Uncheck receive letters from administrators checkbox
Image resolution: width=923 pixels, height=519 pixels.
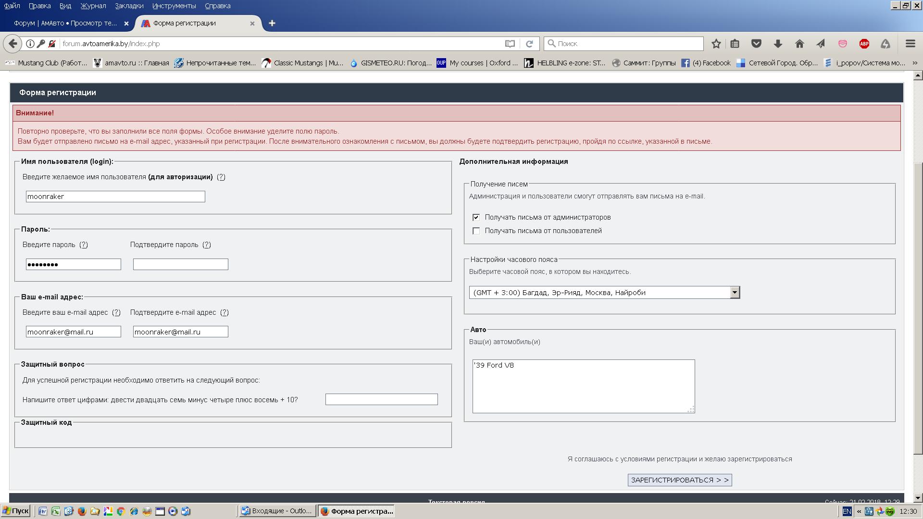click(x=476, y=217)
